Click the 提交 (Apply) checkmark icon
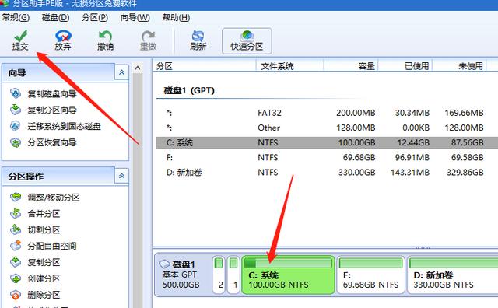498x308 pixels. pyautogui.click(x=21, y=36)
